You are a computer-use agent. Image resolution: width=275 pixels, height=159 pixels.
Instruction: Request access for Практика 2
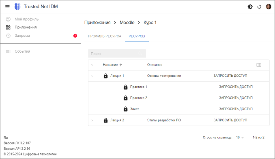tap(236, 98)
